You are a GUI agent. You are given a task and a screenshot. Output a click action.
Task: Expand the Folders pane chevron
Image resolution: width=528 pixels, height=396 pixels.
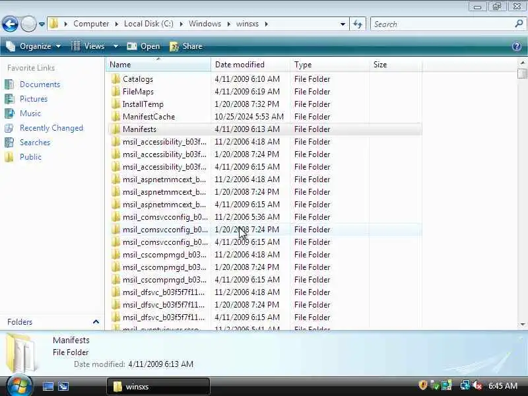click(96, 322)
